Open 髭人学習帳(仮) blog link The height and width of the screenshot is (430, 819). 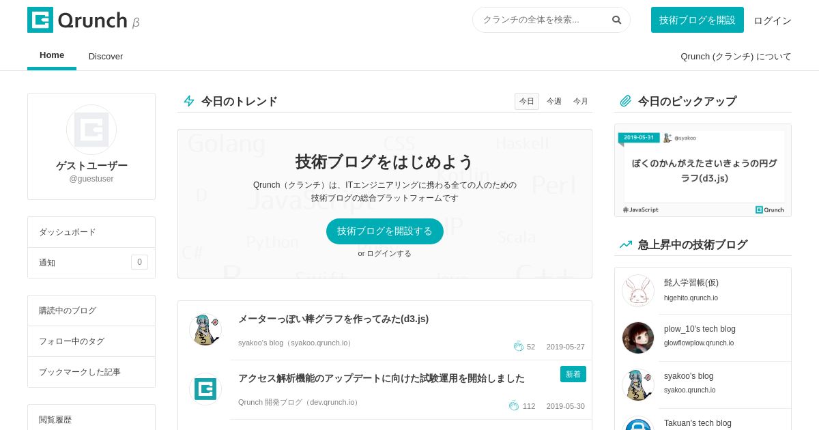691,283
